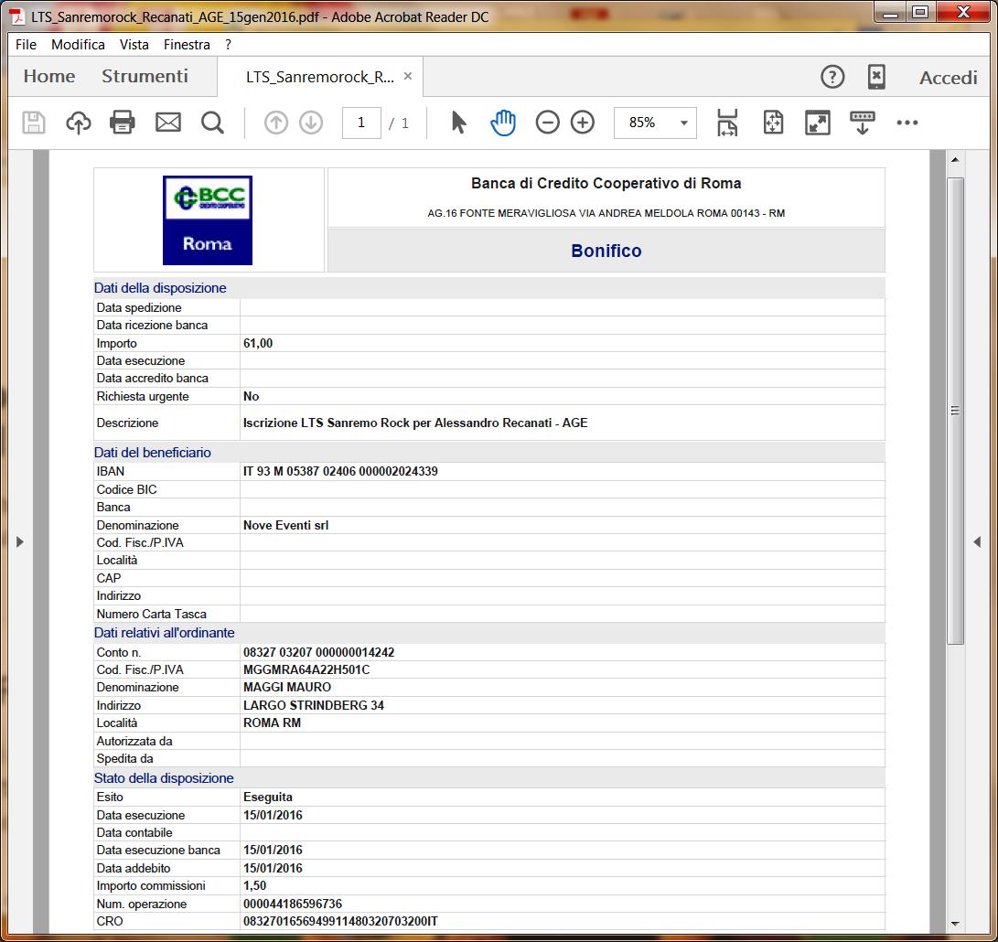Click the name MAGGI MAURO
The width and height of the screenshot is (998, 942).
[x=287, y=688]
